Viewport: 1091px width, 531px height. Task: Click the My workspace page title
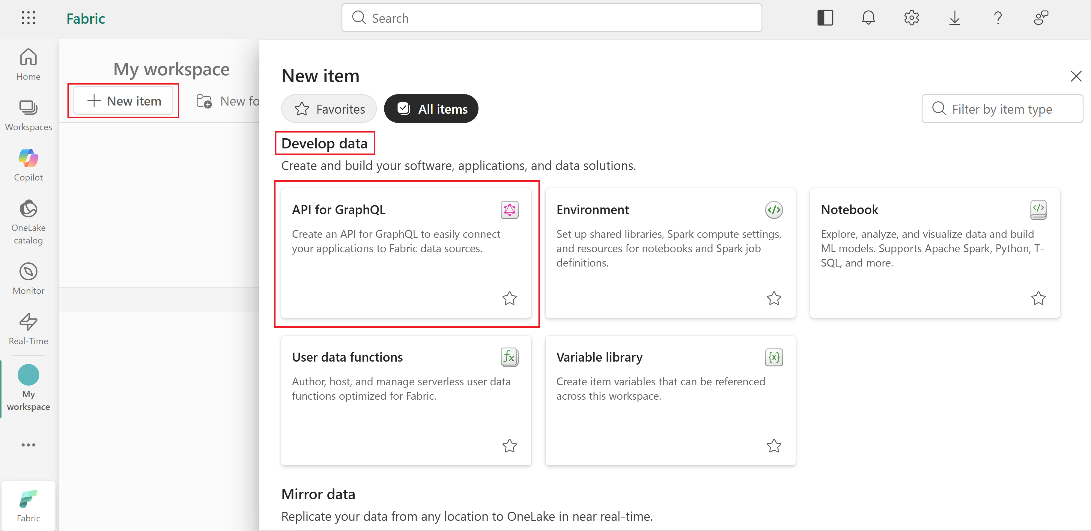point(171,70)
